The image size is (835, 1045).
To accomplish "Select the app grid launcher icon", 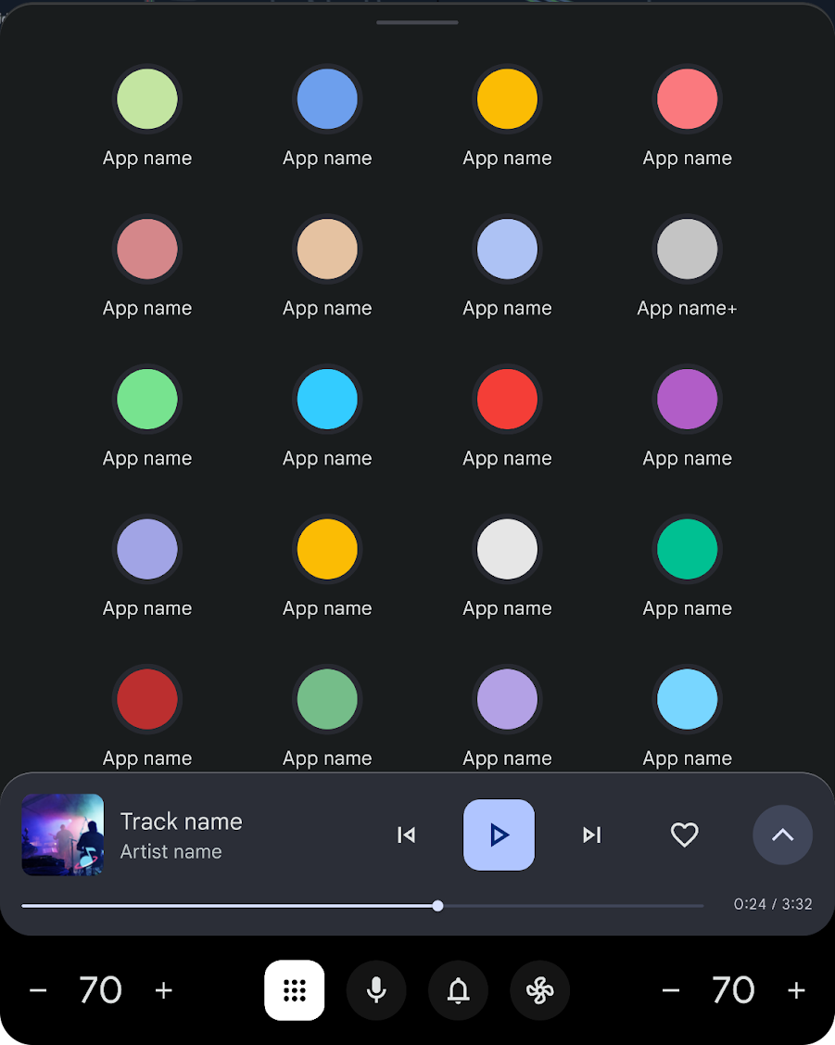I will 295,989.
